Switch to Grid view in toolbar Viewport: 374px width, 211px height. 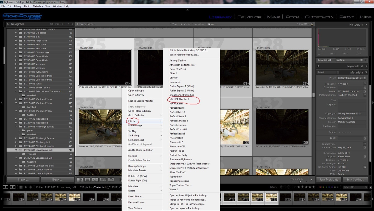pos(80,180)
